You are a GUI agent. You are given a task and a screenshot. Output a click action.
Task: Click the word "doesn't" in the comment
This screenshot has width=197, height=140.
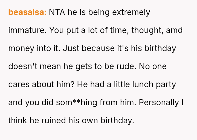(23, 66)
